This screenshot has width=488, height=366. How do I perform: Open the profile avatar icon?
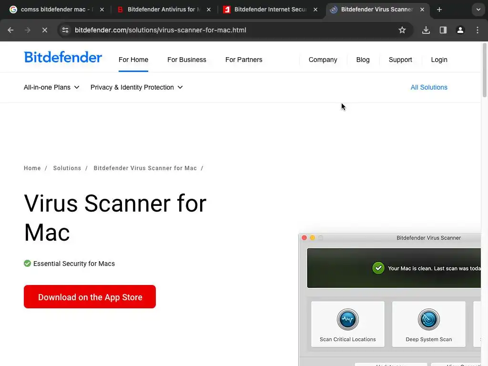[x=460, y=30]
